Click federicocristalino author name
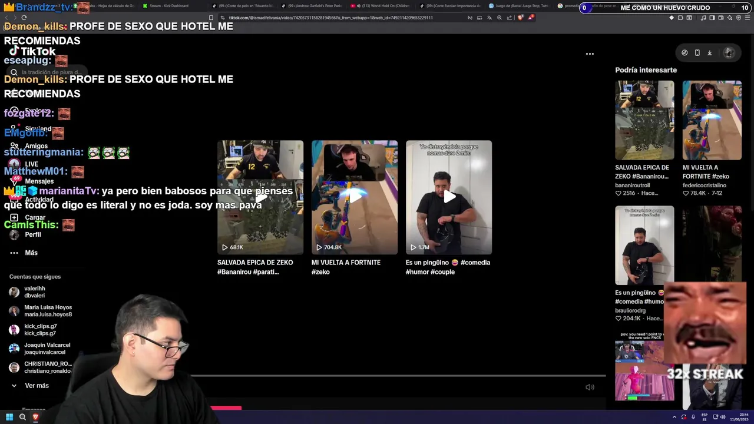The height and width of the screenshot is (424, 754). 706,185
